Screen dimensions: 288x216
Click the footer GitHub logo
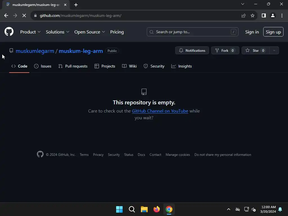(x=40, y=154)
